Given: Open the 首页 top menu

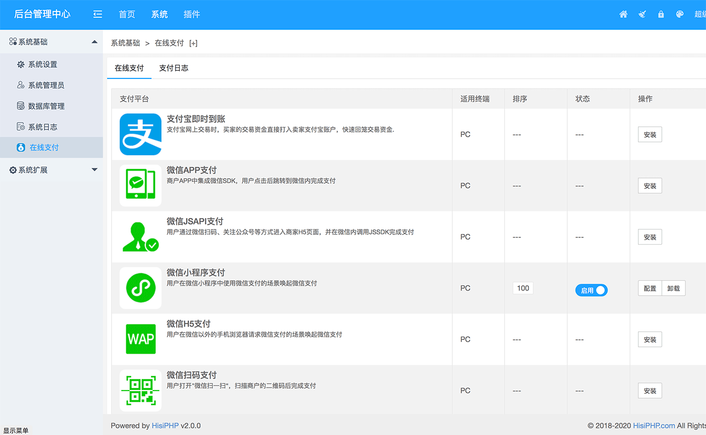Looking at the screenshot, I should tap(127, 15).
